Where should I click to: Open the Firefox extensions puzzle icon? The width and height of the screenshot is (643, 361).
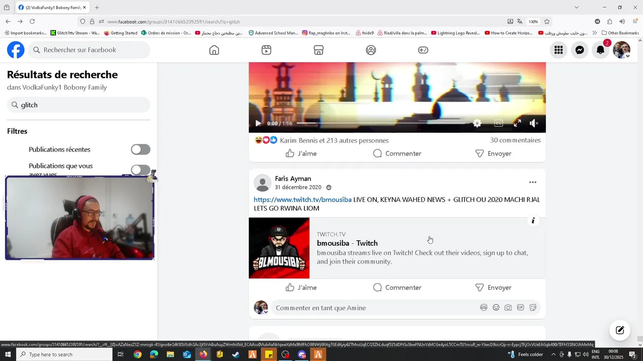click(609, 22)
